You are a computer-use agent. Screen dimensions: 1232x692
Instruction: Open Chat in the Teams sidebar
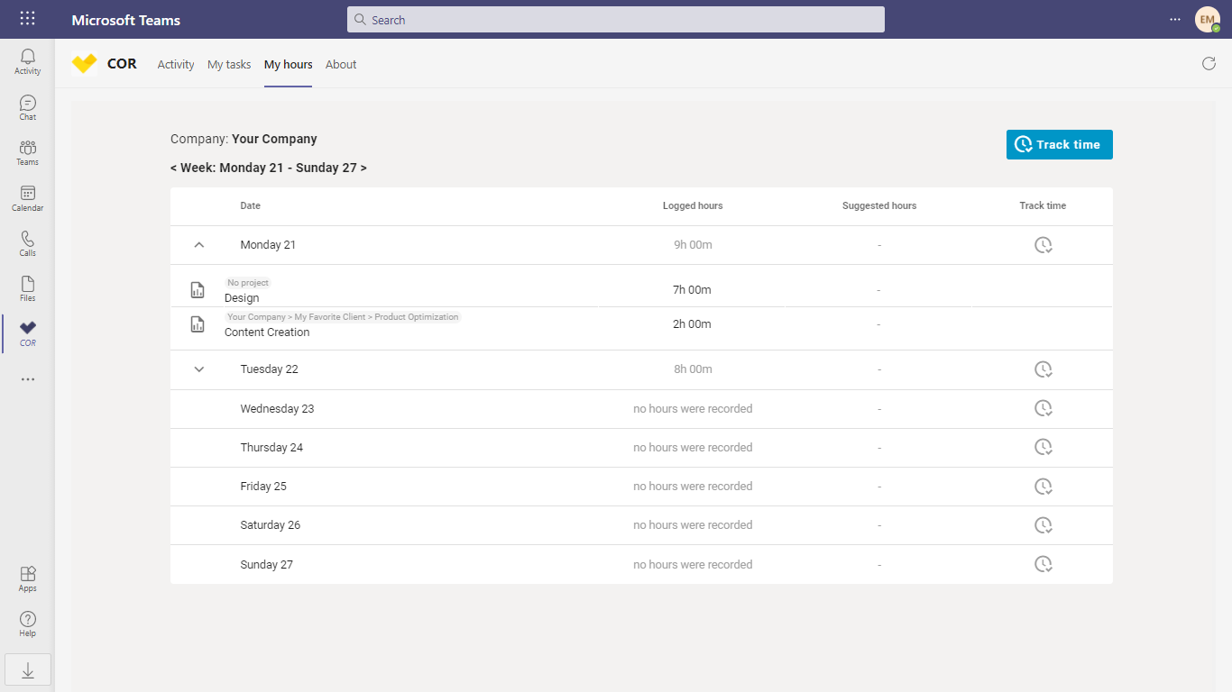tap(28, 107)
